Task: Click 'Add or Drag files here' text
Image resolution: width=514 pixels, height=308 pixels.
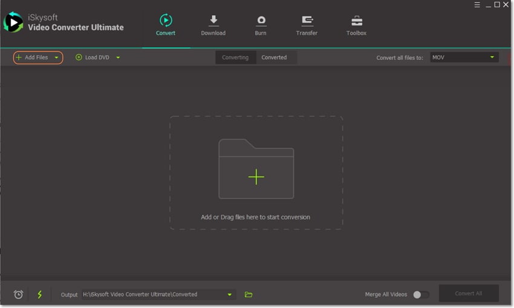Action: [255, 217]
